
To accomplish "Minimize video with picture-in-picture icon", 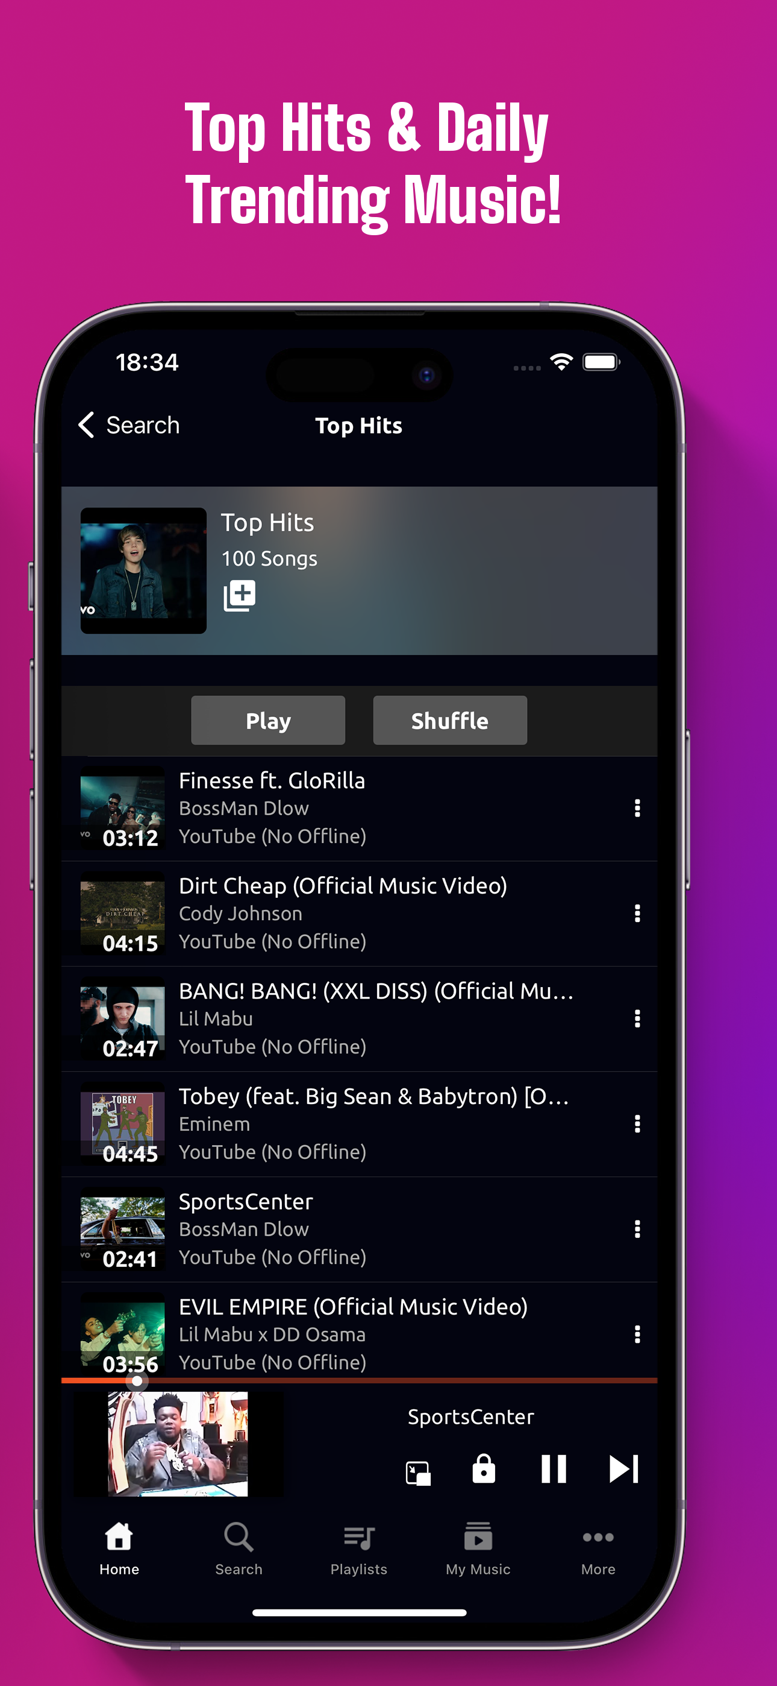I will (418, 1473).
